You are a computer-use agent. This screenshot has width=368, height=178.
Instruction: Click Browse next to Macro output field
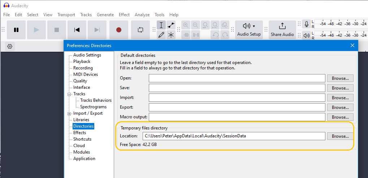point(340,117)
